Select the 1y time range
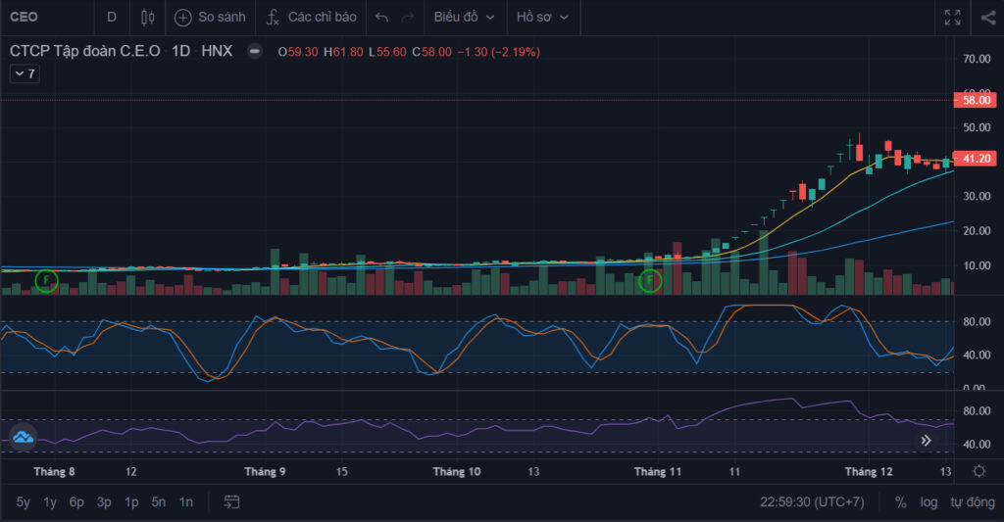Viewport: 1004px width, 522px height. tap(50, 502)
